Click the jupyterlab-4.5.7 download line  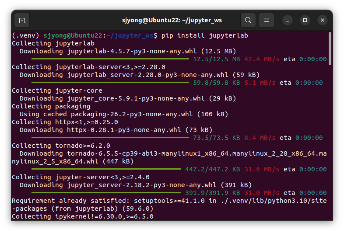point(128,51)
